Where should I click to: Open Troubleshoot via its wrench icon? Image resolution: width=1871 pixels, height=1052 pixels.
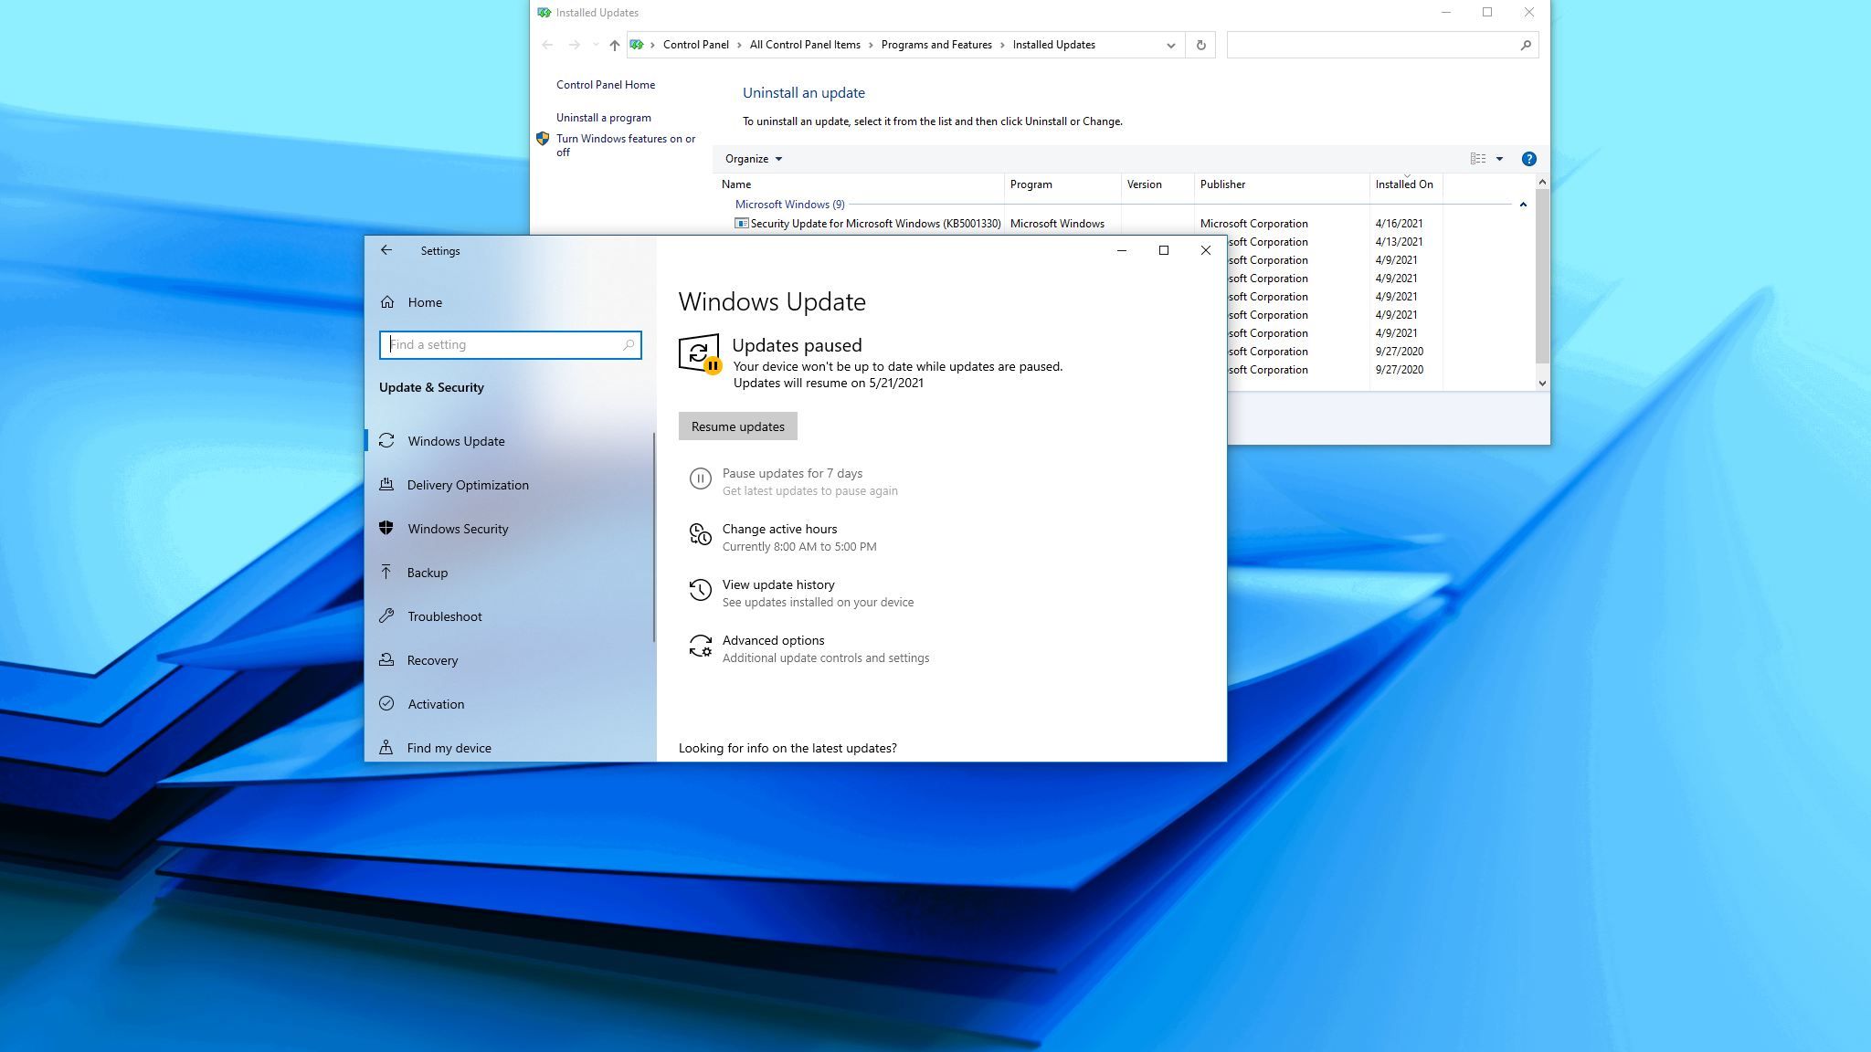point(387,616)
